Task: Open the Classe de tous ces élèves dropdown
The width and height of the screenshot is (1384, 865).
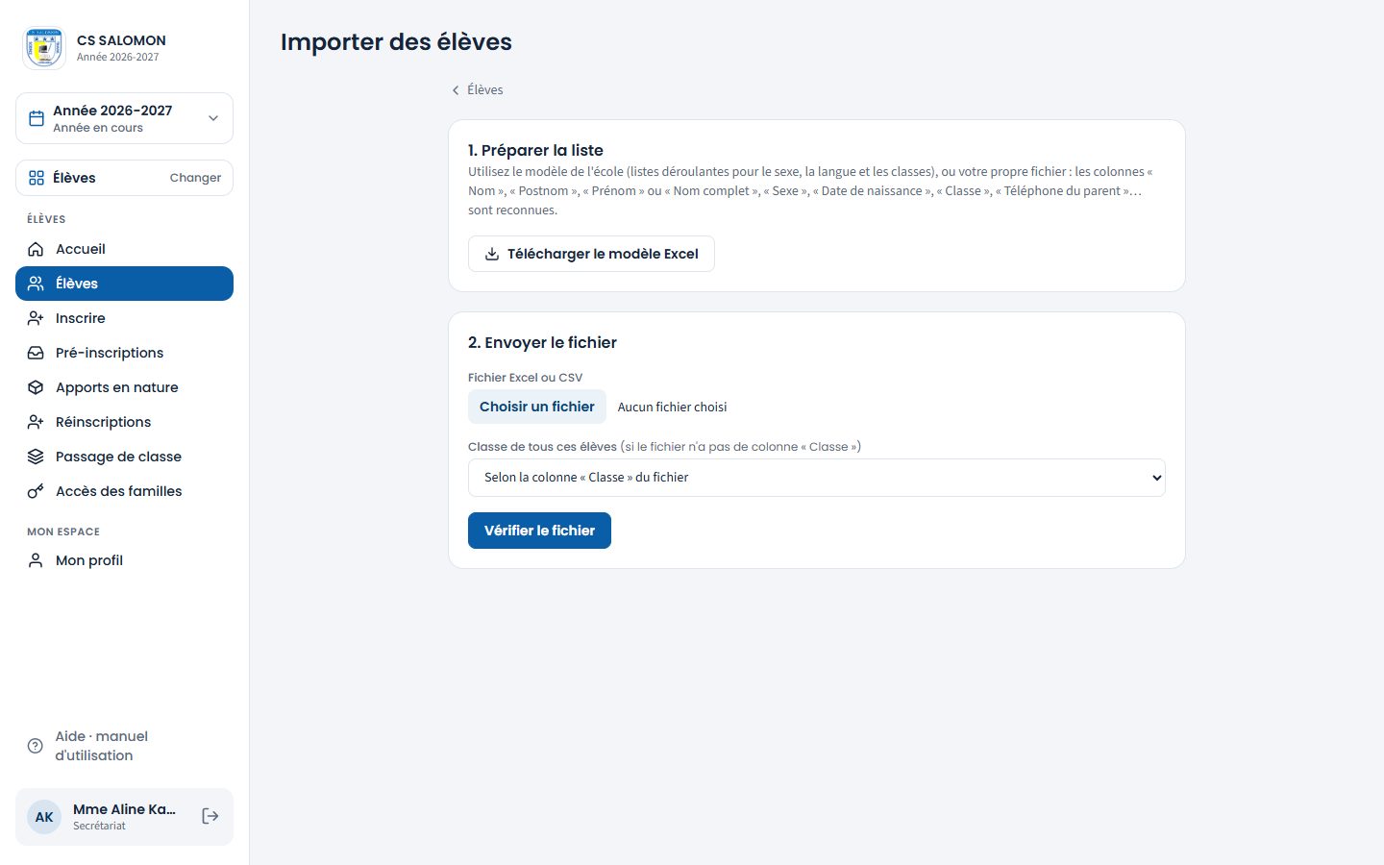Action: coord(817,478)
